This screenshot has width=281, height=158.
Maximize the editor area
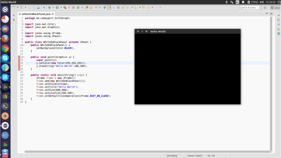point(271,14)
